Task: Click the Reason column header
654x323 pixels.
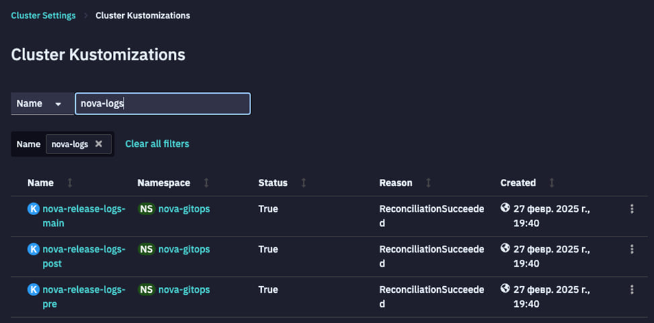Action: click(395, 183)
